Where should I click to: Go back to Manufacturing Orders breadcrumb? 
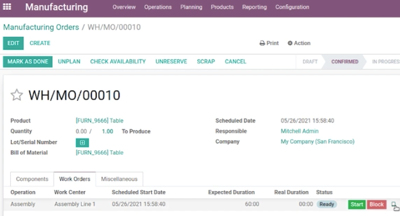(41, 27)
